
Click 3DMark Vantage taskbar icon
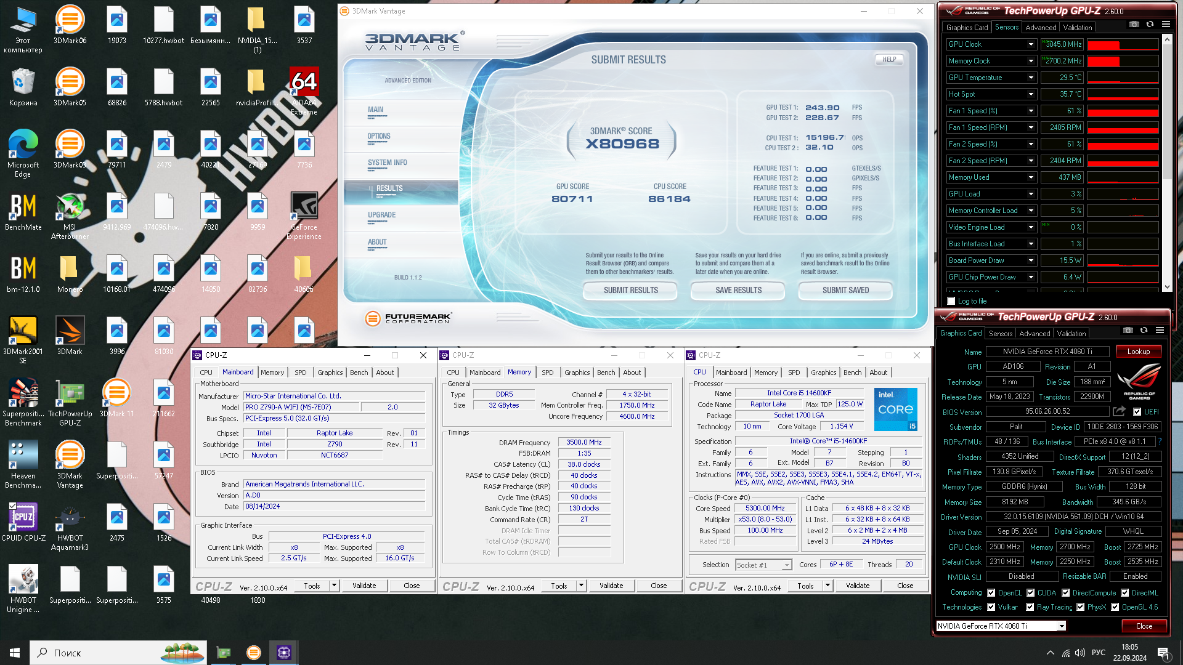tap(254, 653)
